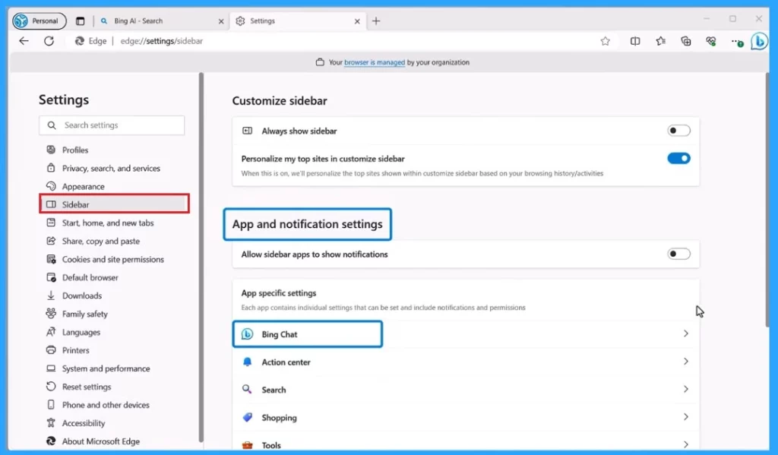778x455 pixels.
Task: Open the Settings and more ellipsis menu
Action: [737, 42]
